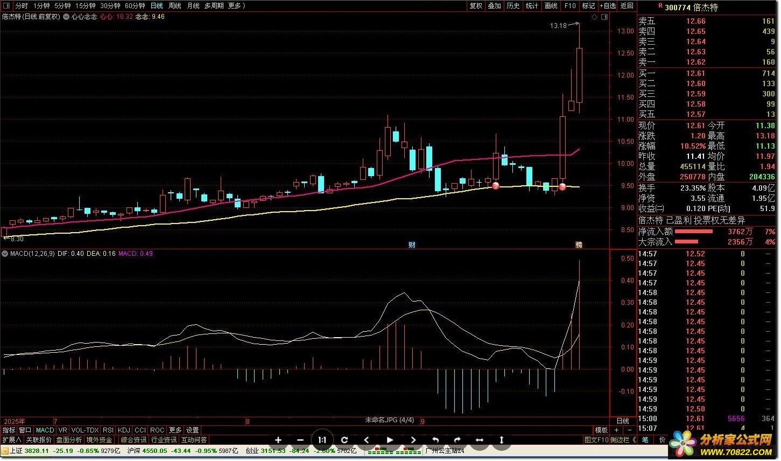Expand the MACD indicator dropdown arrow

(5, 254)
